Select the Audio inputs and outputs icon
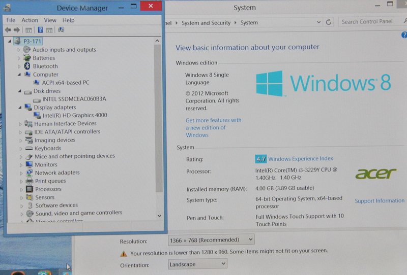 pyautogui.click(x=26, y=49)
